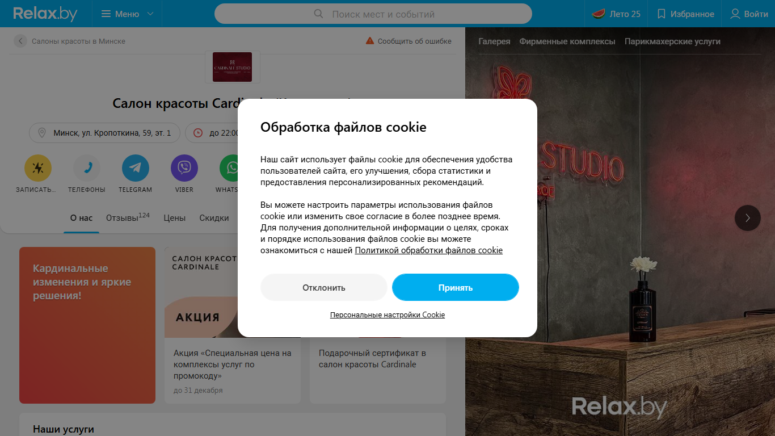
Task: Click the search field Поиск мест и событий
Action: (373, 14)
